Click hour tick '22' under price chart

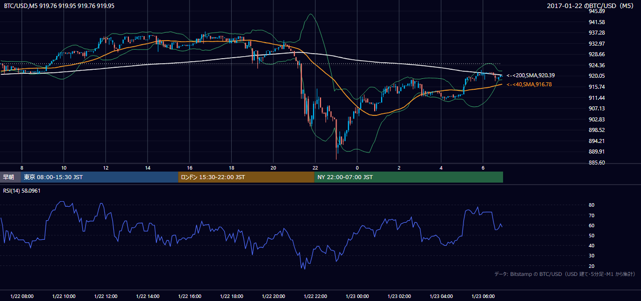[x=315, y=168]
